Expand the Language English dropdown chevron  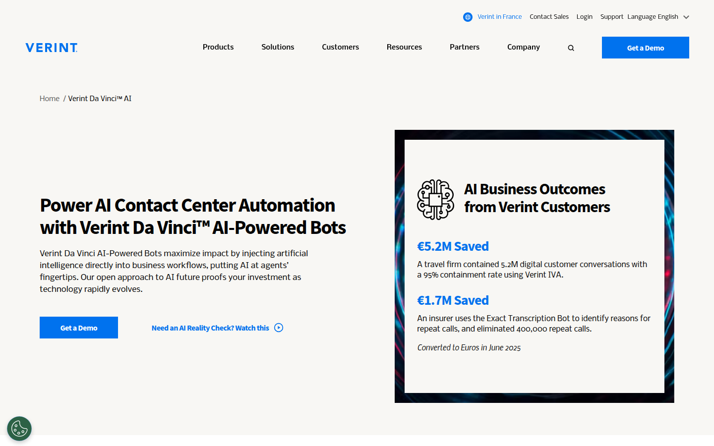686,17
